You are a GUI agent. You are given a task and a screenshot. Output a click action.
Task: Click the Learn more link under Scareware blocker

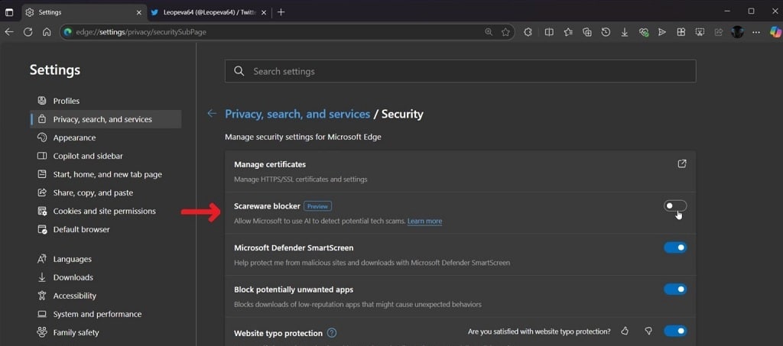tap(424, 222)
